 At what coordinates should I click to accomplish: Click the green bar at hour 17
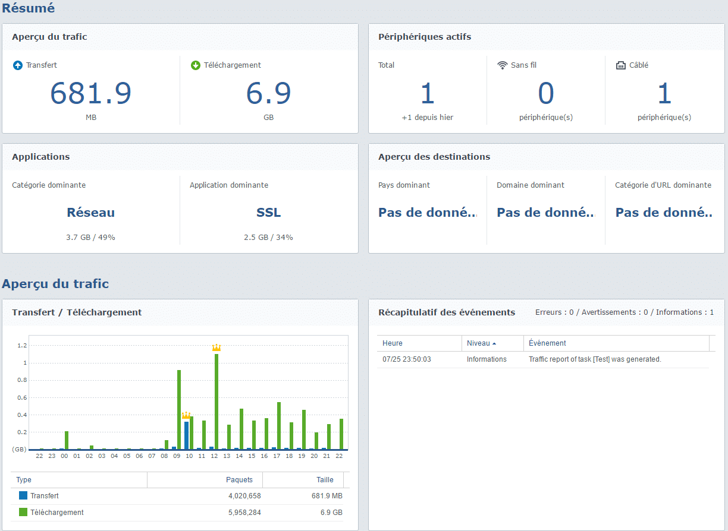(x=279, y=426)
